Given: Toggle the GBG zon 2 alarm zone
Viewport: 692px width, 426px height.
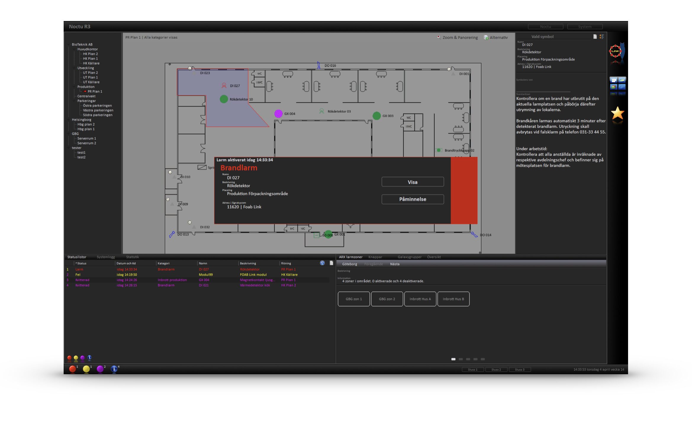Looking at the screenshot, I should 387,299.
